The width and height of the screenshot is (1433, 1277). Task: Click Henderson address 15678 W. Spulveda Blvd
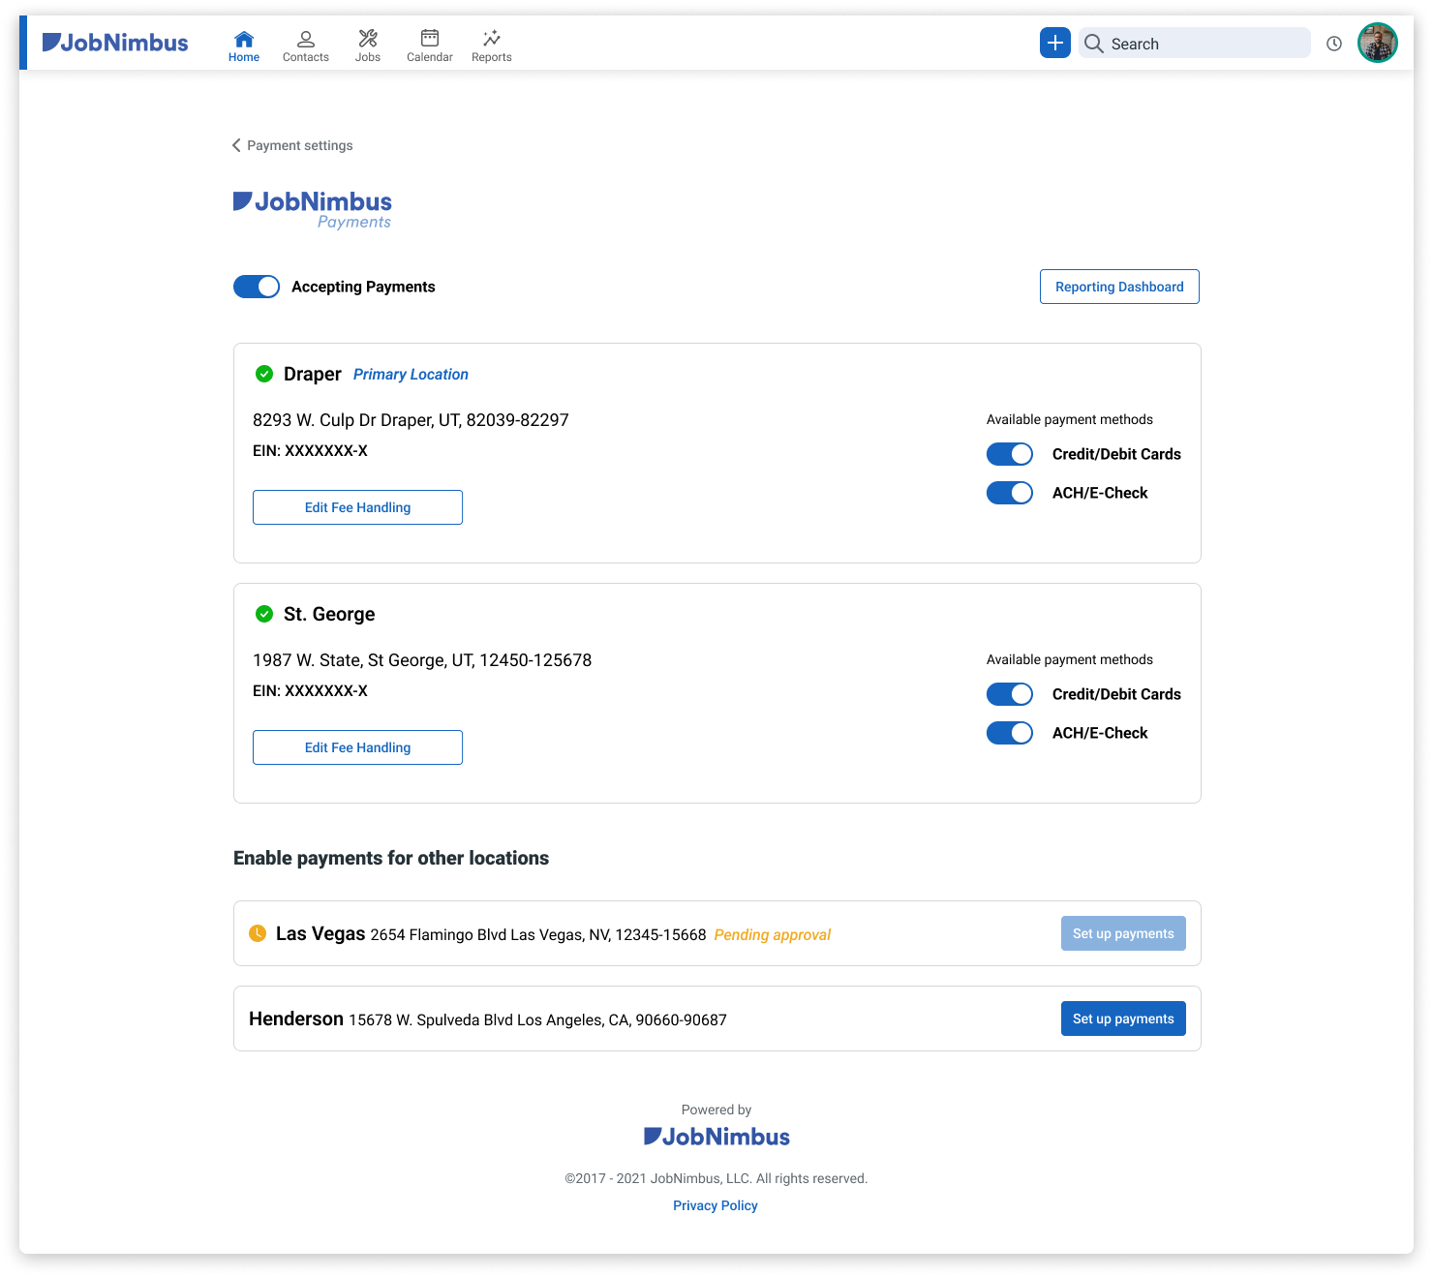tap(537, 1020)
